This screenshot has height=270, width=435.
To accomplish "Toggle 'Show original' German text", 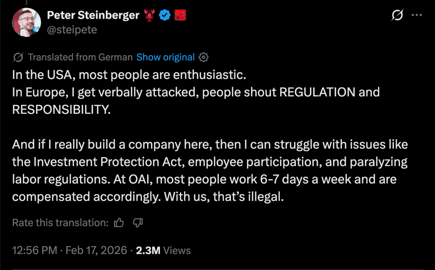I will click(165, 57).
